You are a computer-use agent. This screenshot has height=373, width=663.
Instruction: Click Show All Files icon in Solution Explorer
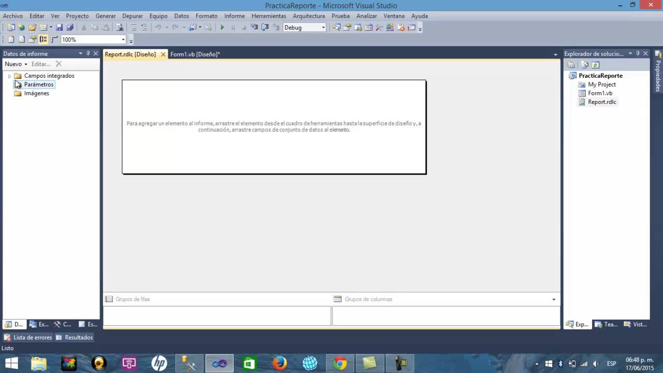tap(585, 65)
